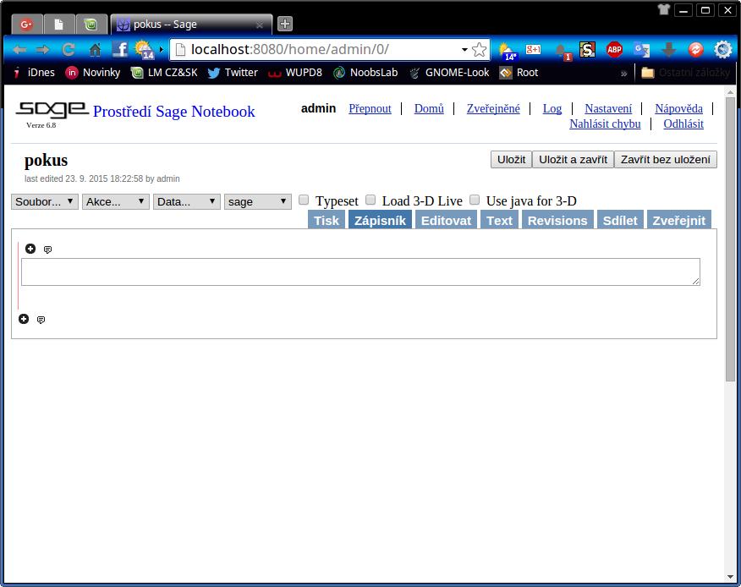Open the Data... dropdown
The height and width of the screenshot is (587, 741).
pyautogui.click(x=187, y=202)
